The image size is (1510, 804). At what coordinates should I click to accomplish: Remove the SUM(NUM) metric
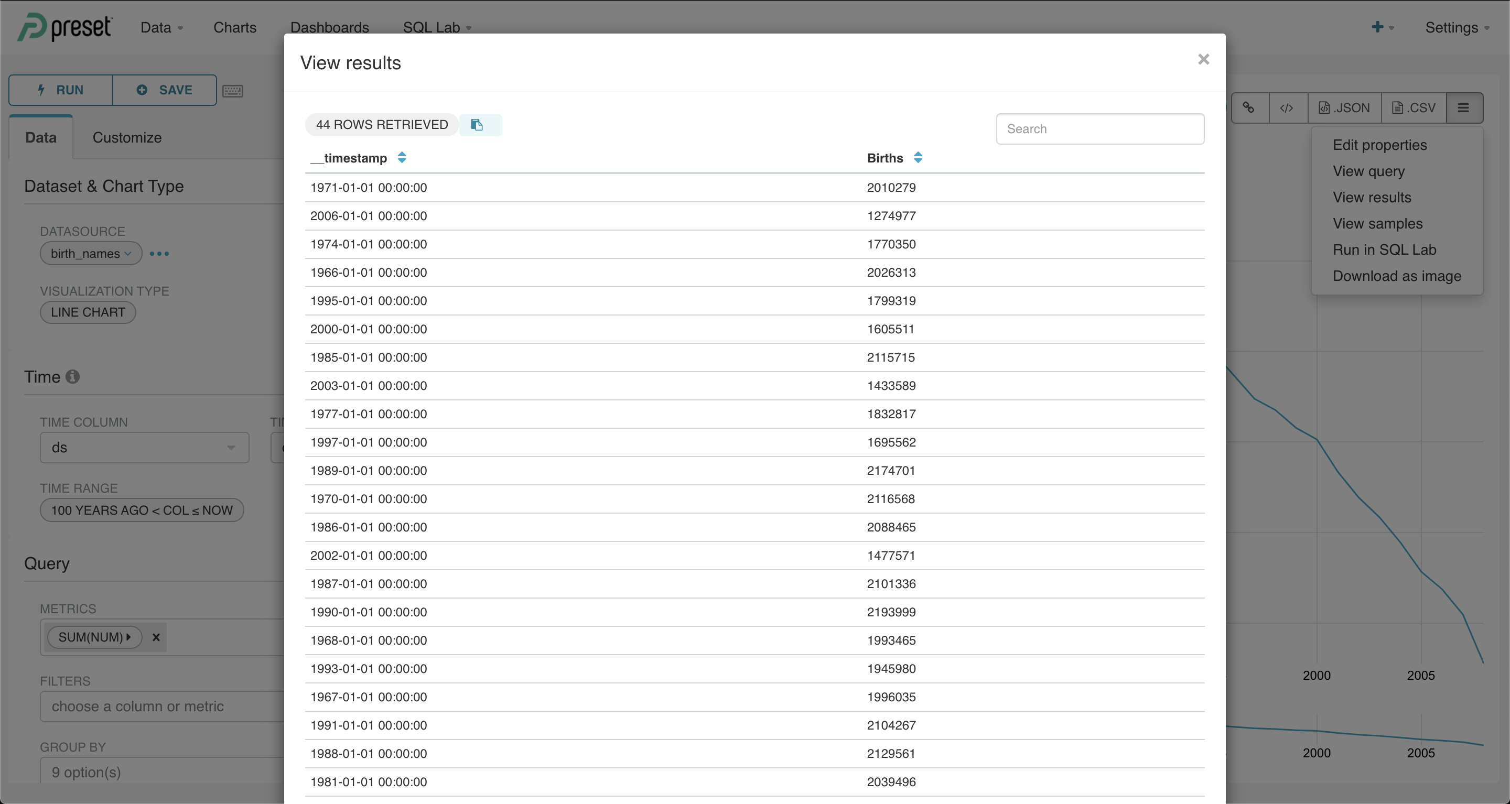coord(156,637)
